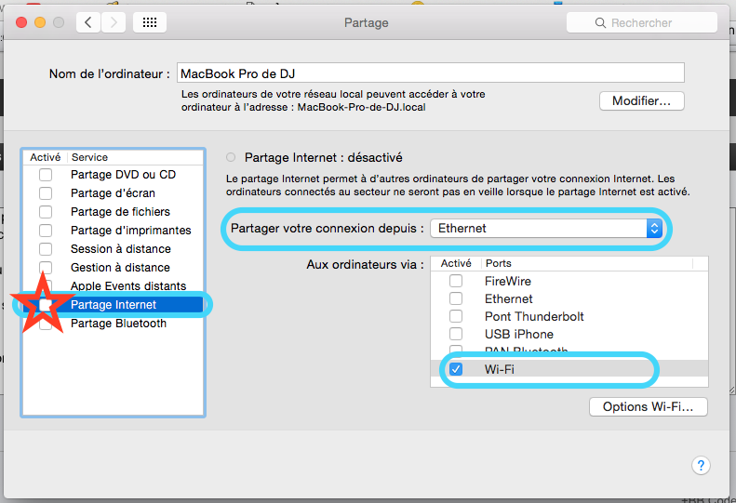Click the Modifier… button
Image resolution: width=736 pixels, height=503 pixels.
coord(642,100)
